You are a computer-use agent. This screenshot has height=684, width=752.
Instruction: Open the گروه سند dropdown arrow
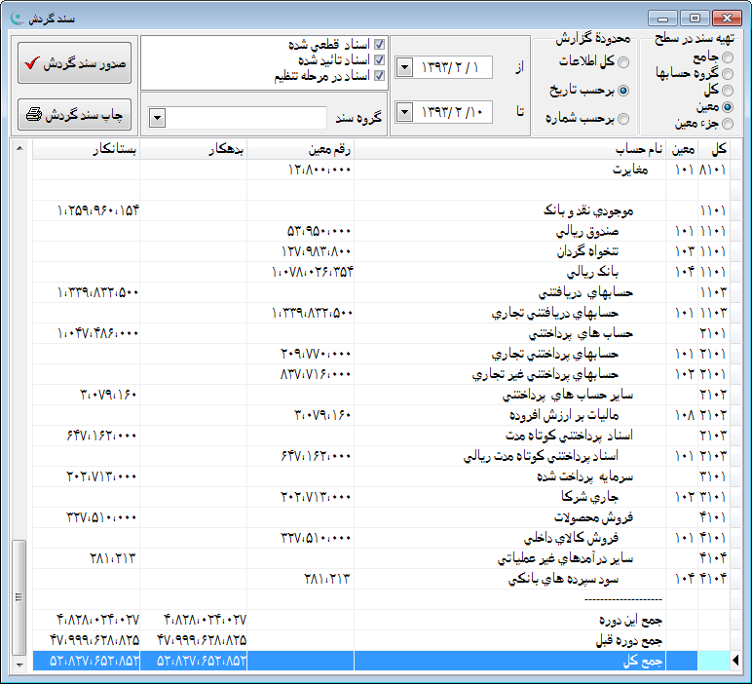pos(157,118)
